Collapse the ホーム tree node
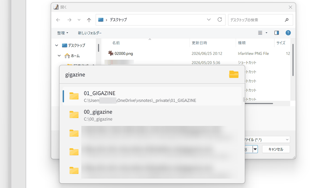Screen dimensions: 334x188 click(59, 56)
